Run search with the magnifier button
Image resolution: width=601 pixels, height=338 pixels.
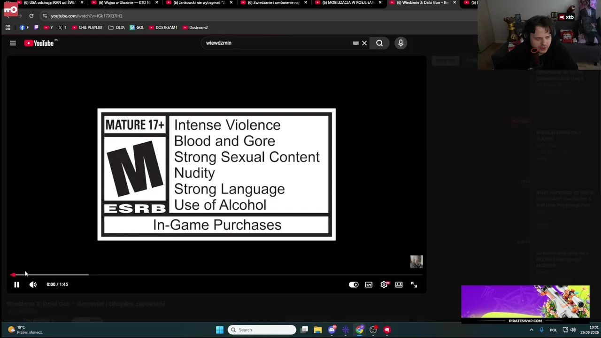pyautogui.click(x=379, y=43)
